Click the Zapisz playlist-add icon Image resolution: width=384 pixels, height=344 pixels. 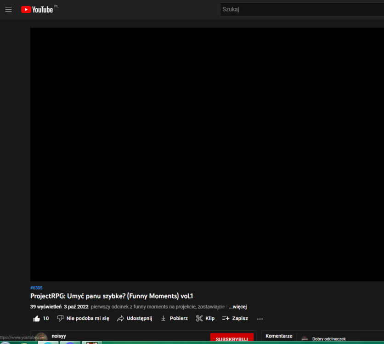pyautogui.click(x=226, y=318)
